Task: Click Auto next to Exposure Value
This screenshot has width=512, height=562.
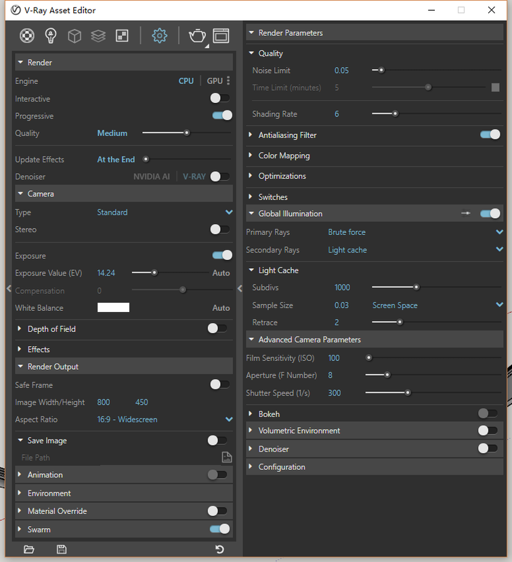Action: point(221,273)
